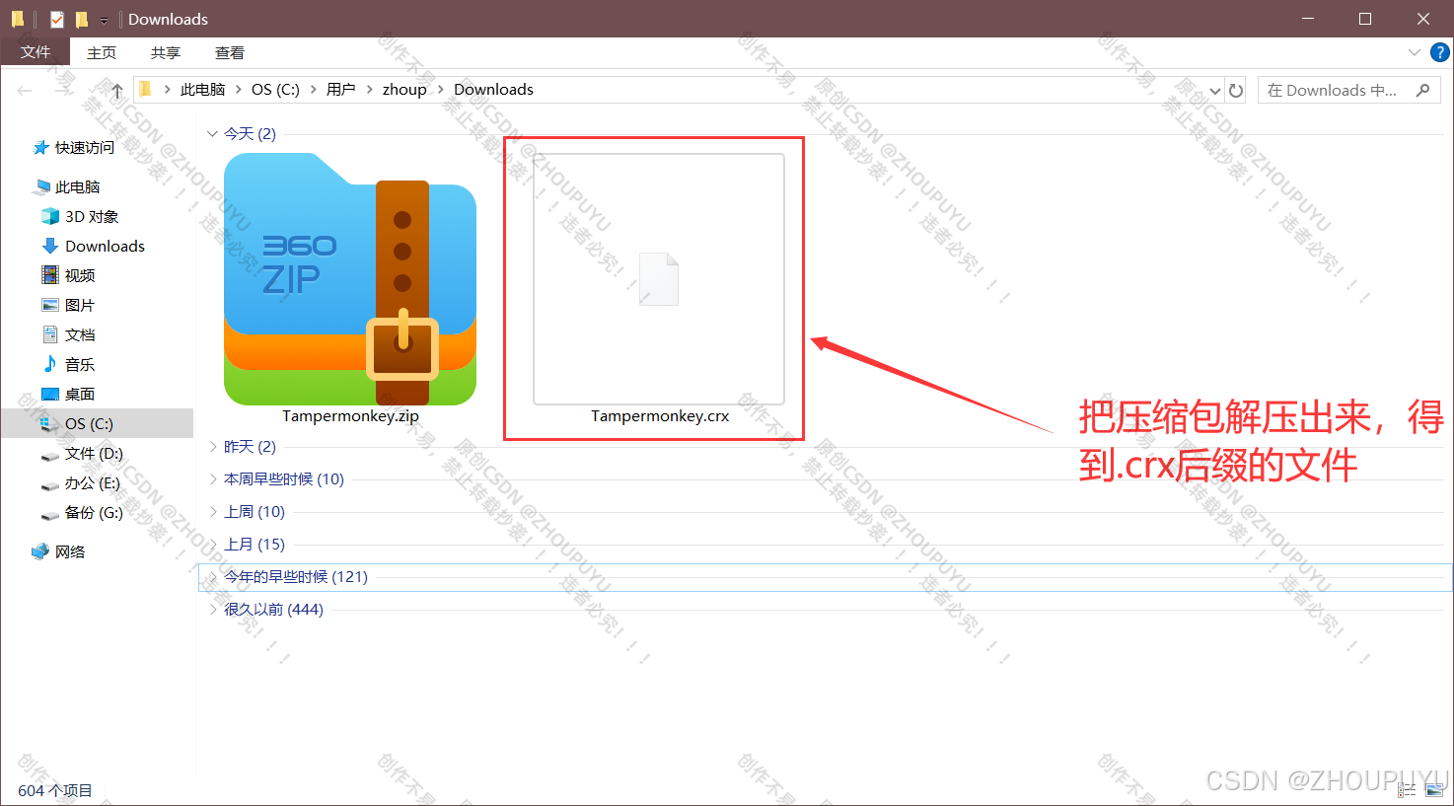1454x806 pixels.
Task: Click 此电脑 in the address breadcrumb
Action: [202, 90]
